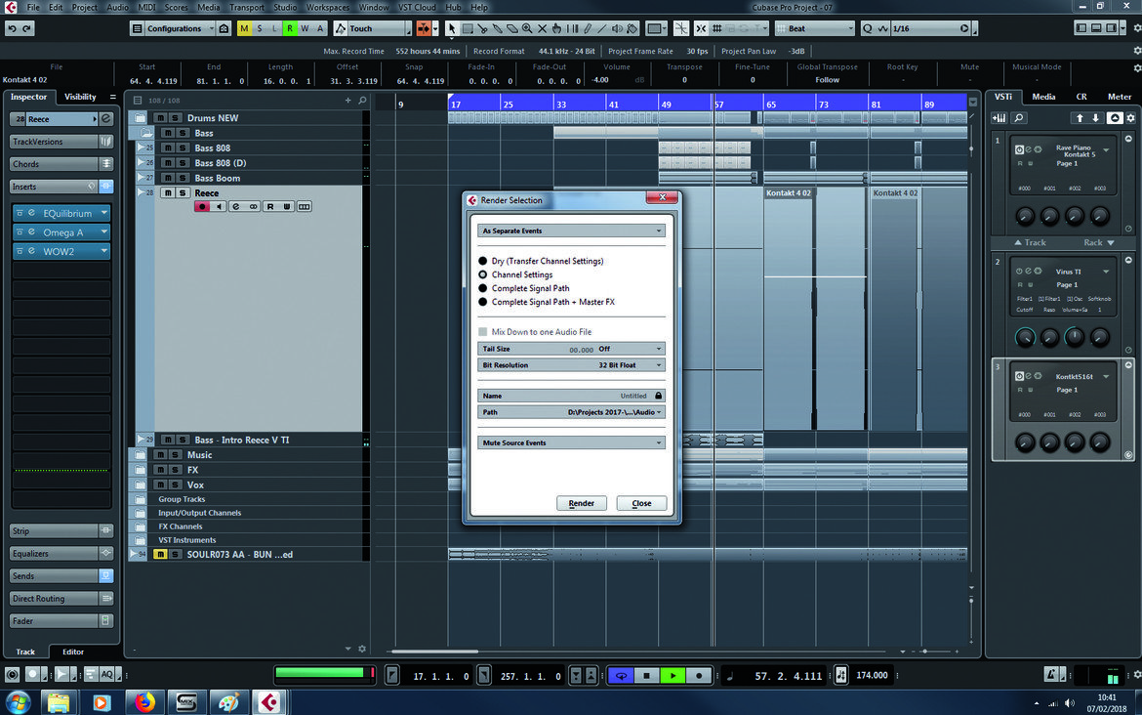Viewport: 1142px width, 715px height.
Task: Switch to the Visibility tab
Action: coord(80,97)
